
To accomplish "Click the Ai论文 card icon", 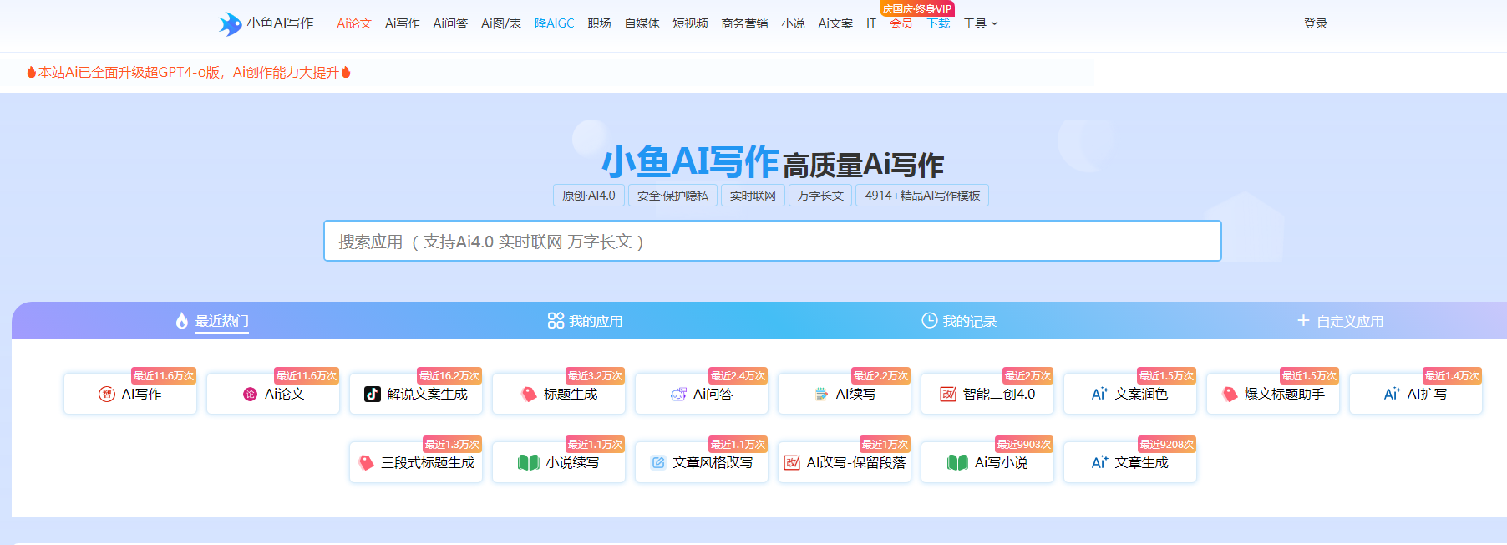I will tap(250, 395).
